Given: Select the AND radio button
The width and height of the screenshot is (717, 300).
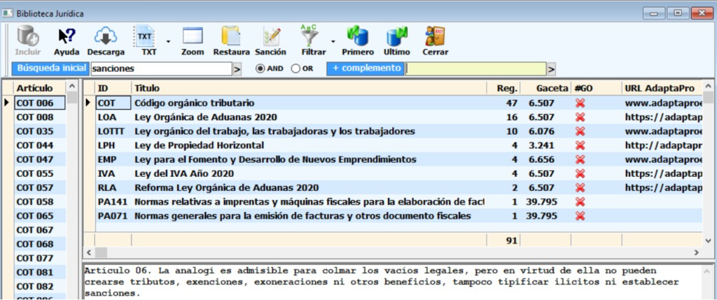Looking at the screenshot, I should [260, 69].
